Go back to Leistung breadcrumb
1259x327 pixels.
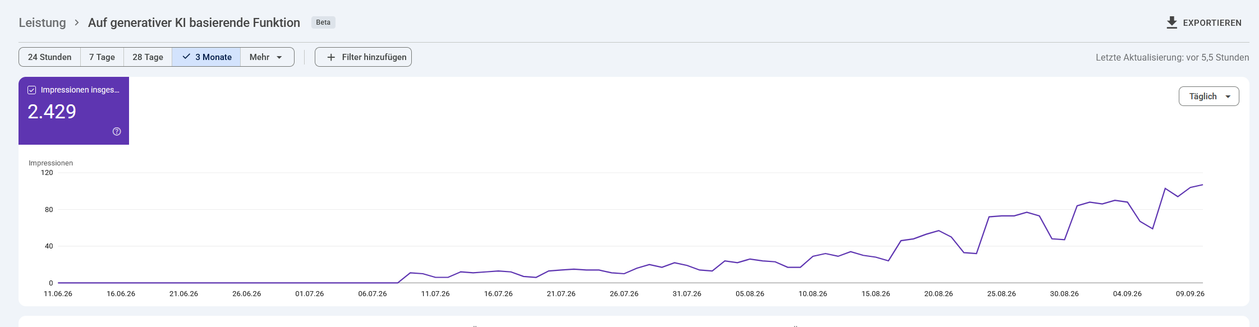[42, 23]
